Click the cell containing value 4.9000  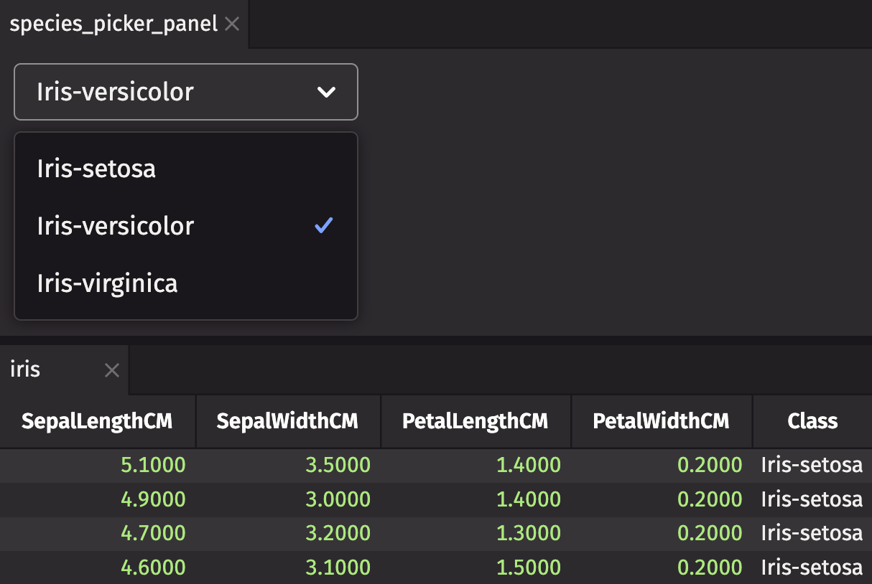[153, 499]
